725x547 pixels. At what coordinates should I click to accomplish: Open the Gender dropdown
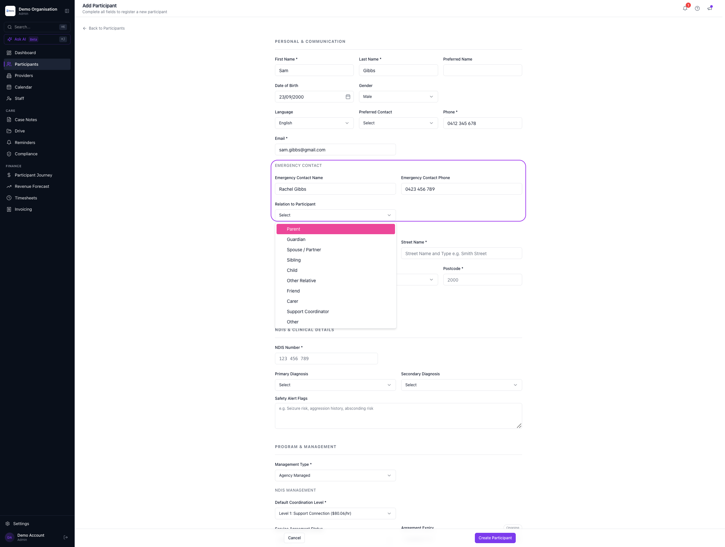[398, 97]
